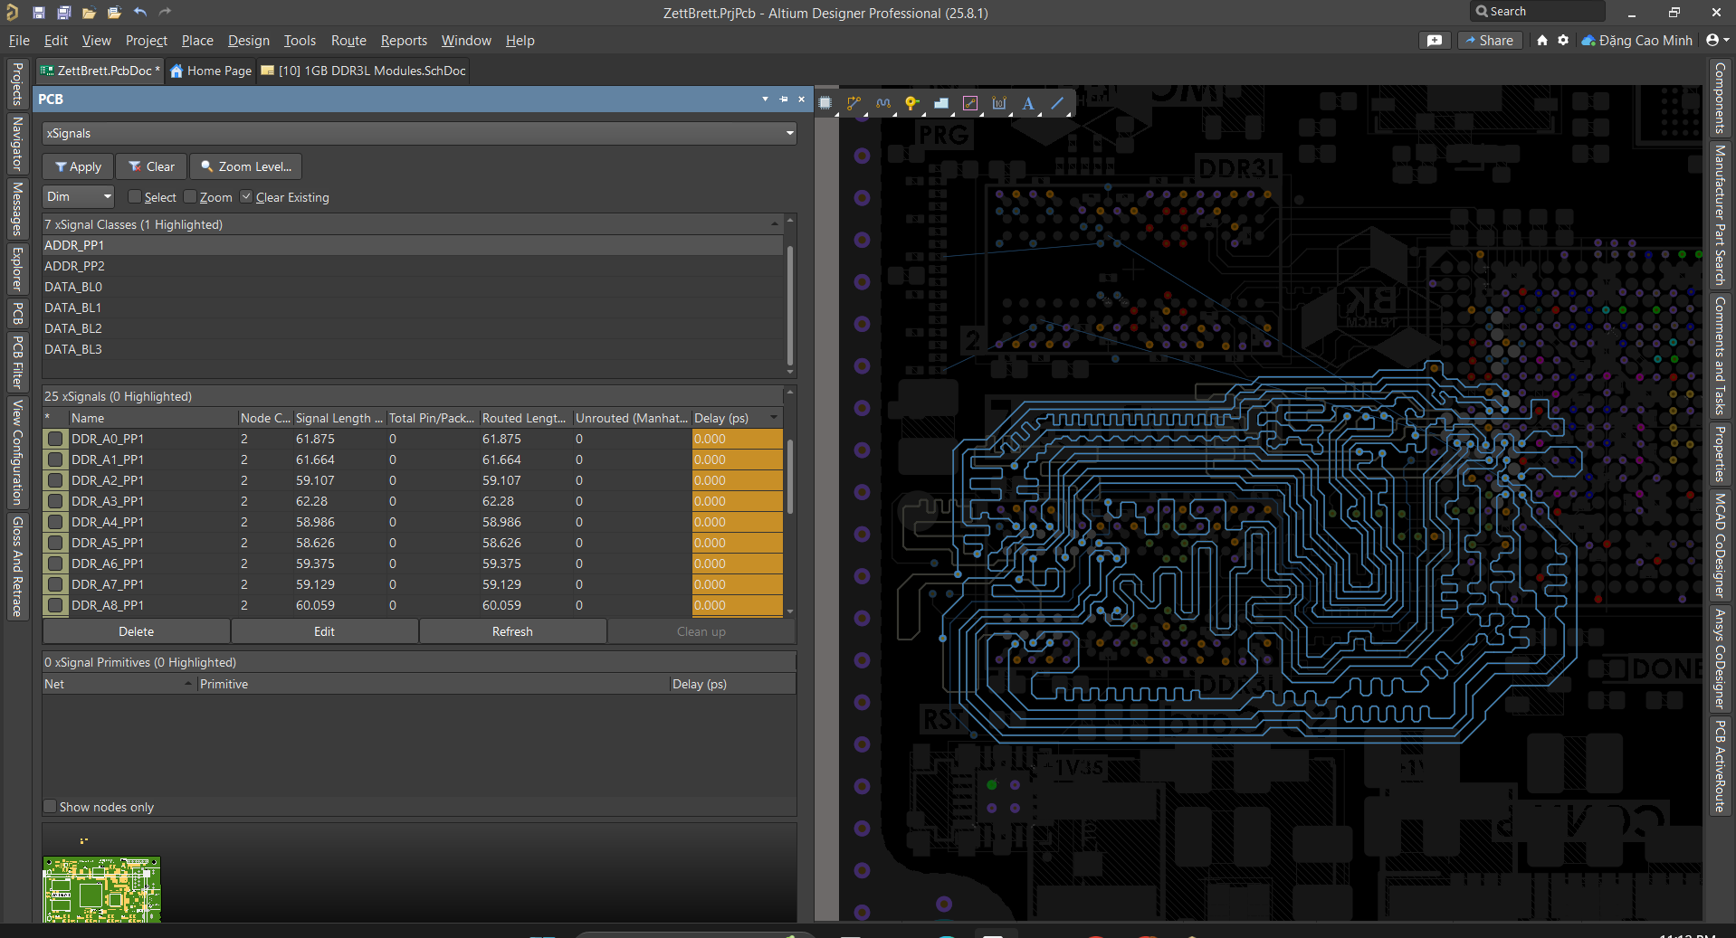Pick the place polygon pour icon
The width and height of the screenshot is (1736, 938).
941,103
